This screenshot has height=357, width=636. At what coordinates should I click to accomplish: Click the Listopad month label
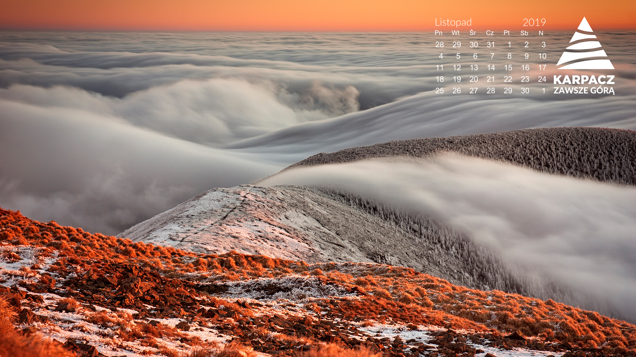tap(453, 22)
